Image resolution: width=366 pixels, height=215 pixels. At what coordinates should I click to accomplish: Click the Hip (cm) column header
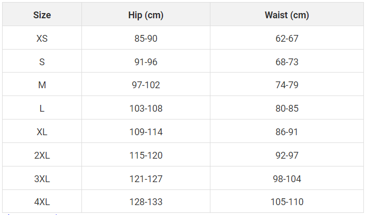pos(146,14)
